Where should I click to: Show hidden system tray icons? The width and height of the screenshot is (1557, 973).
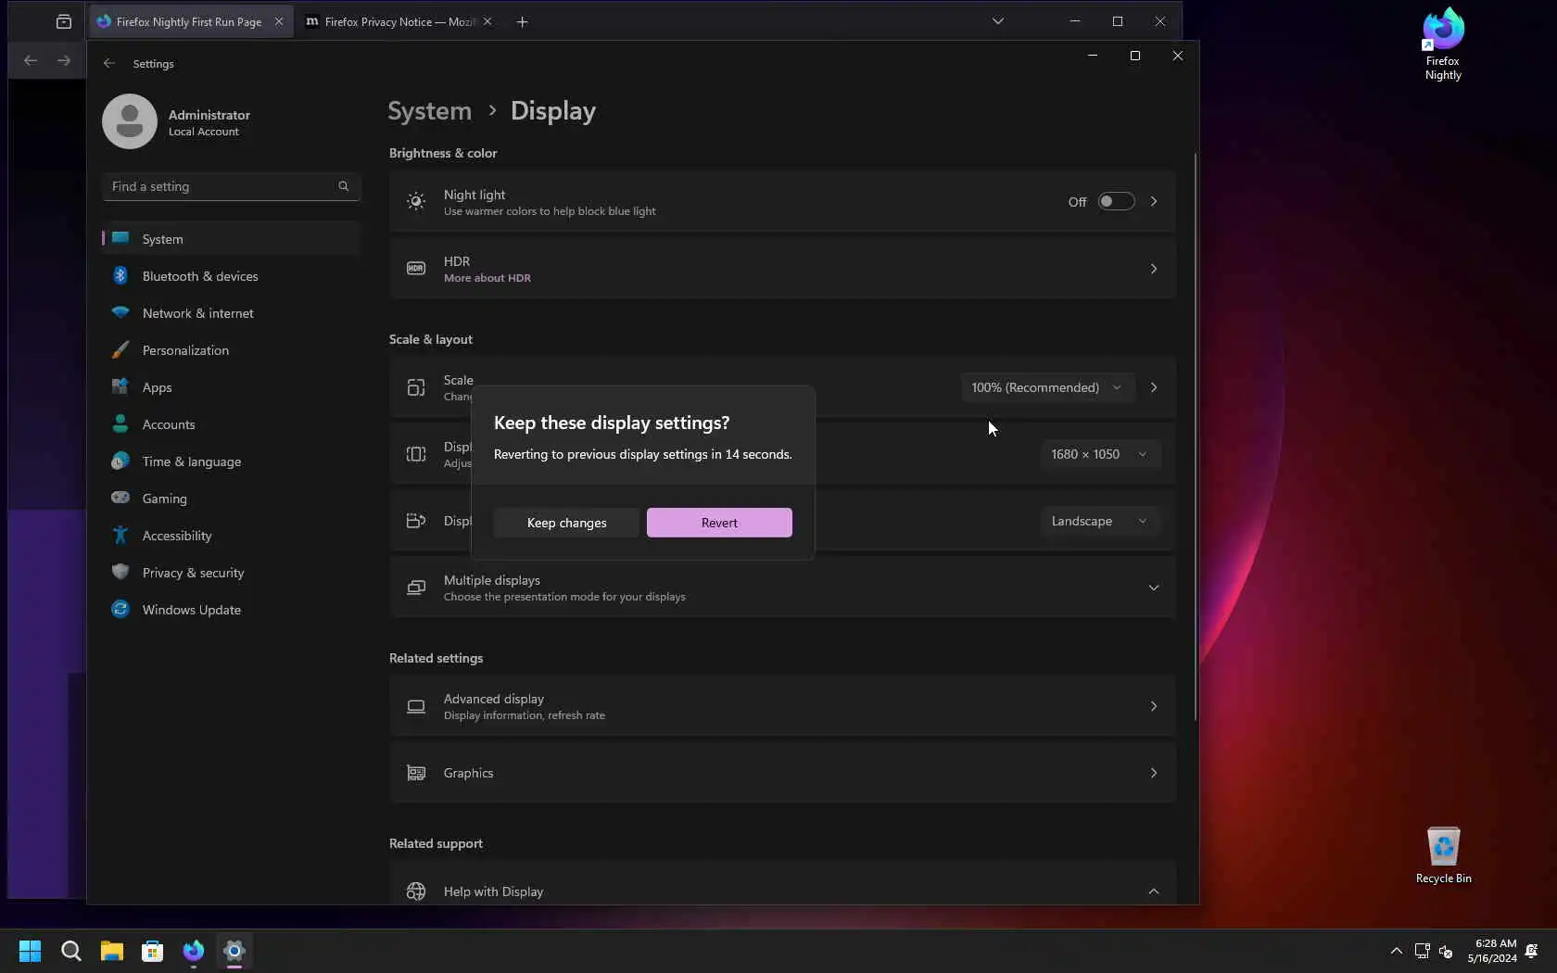[1397, 951]
